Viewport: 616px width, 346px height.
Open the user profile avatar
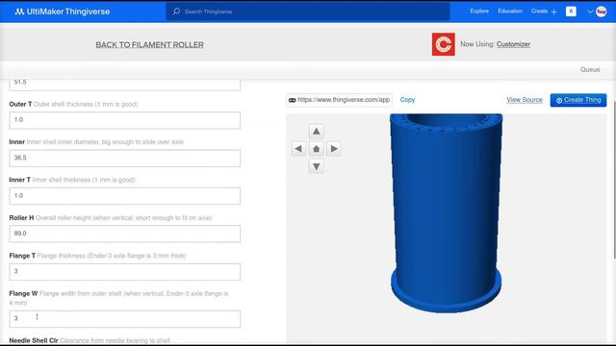pyautogui.click(x=601, y=12)
